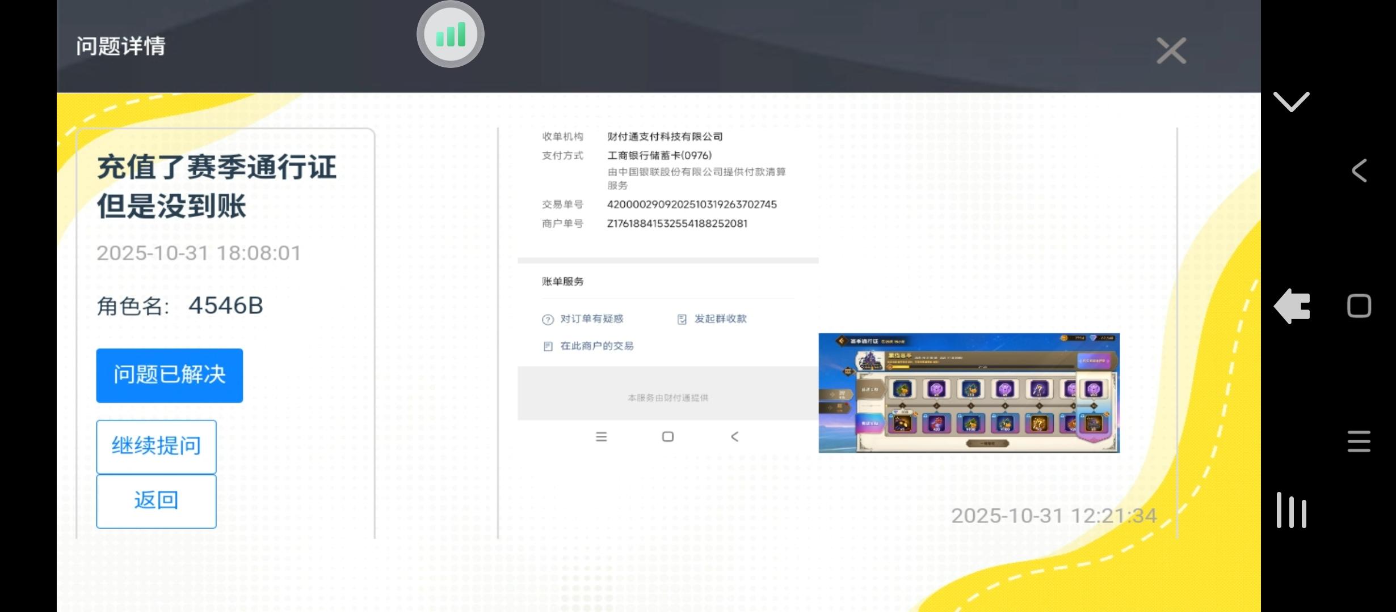Click the back arrow below the receipt
The height and width of the screenshot is (612, 1396).
(x=734, y=437)
